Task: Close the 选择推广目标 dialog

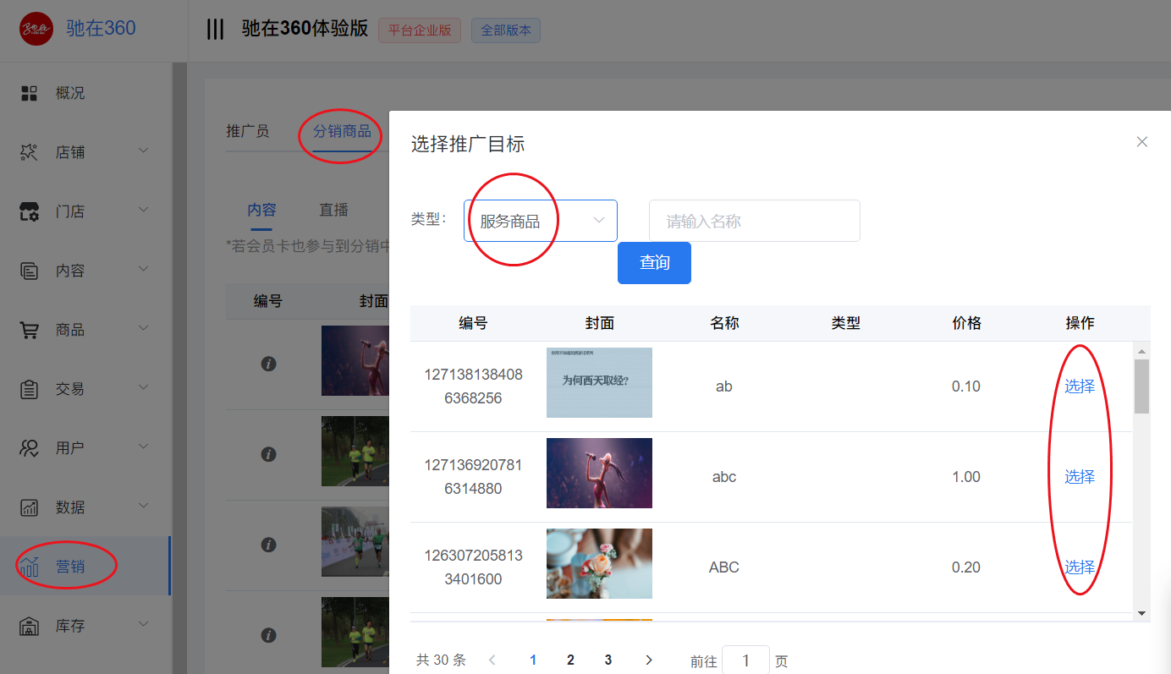Action: 1142,142
